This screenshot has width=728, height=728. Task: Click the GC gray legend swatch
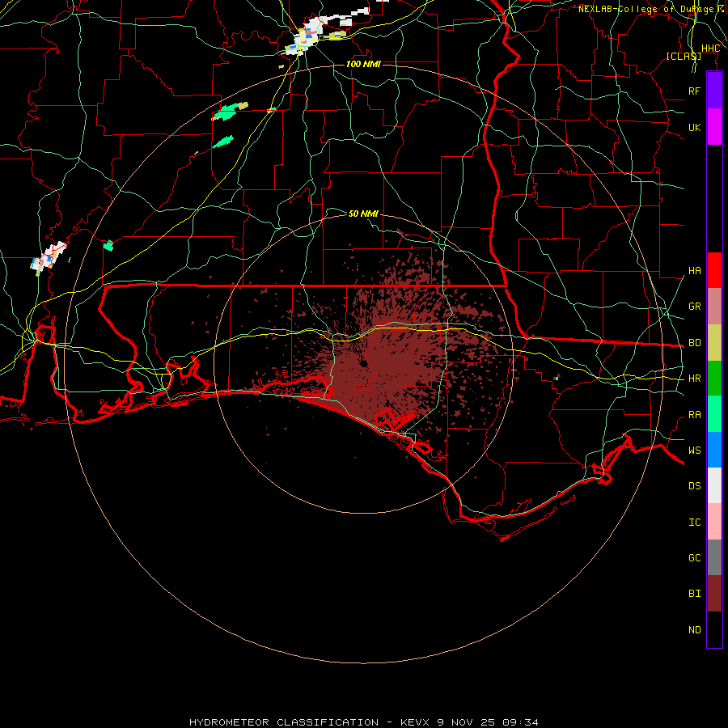714,557
